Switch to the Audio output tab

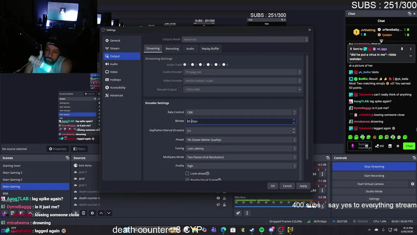190,49
